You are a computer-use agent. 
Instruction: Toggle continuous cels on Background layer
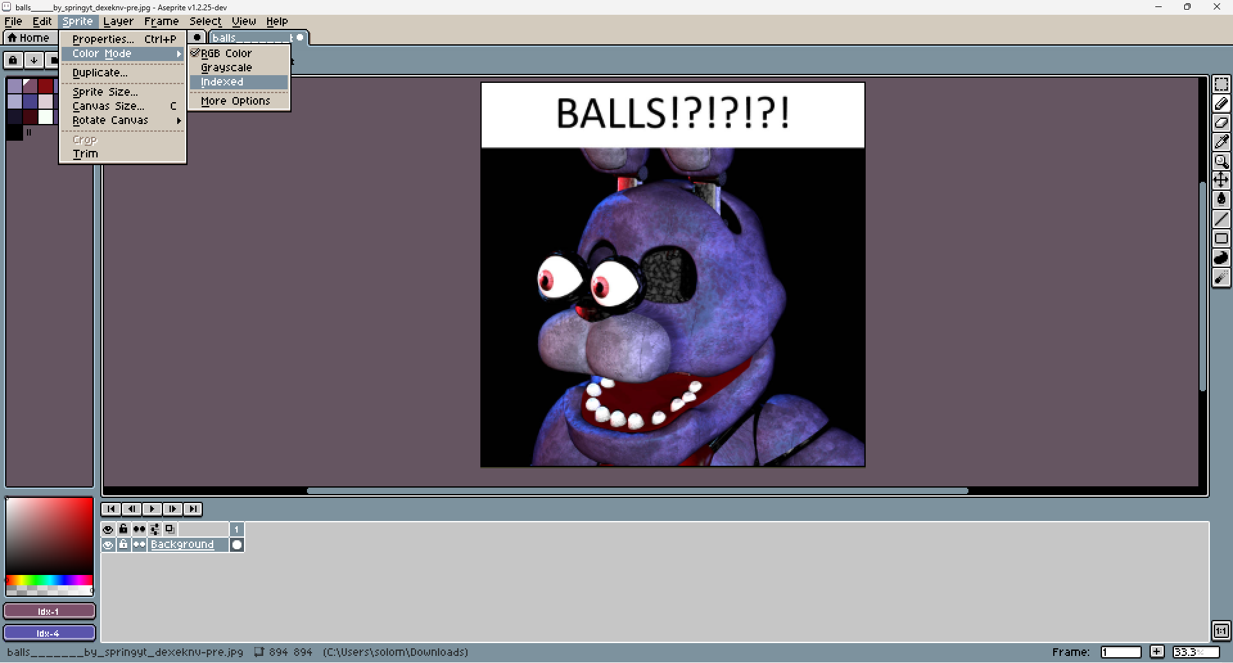(139, 545)
